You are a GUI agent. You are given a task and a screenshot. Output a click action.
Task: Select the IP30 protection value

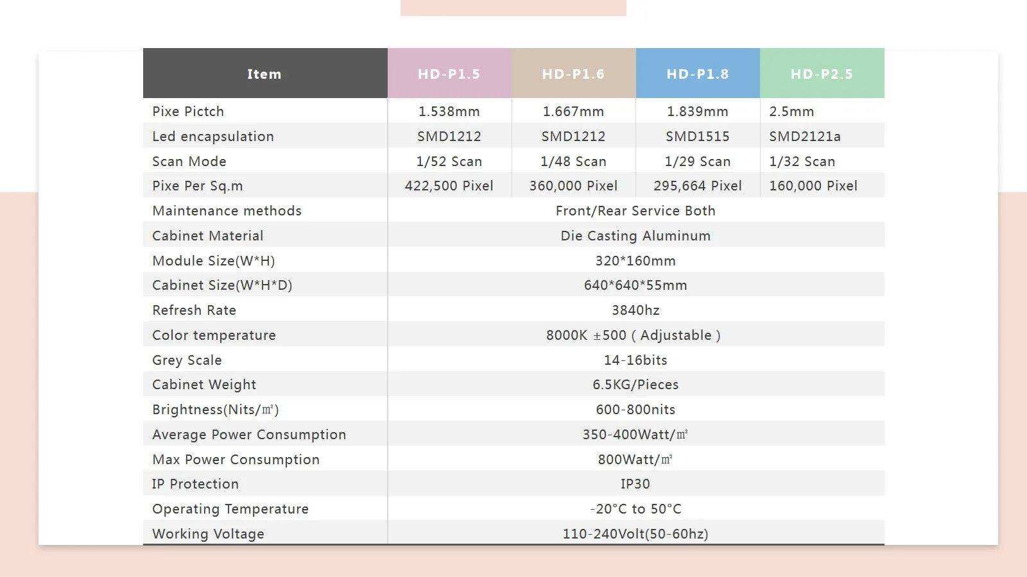click(x=635, y=484)
